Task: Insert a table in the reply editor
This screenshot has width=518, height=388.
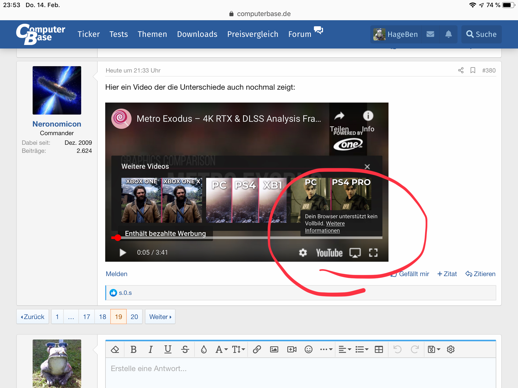Action: pos(379,349)
